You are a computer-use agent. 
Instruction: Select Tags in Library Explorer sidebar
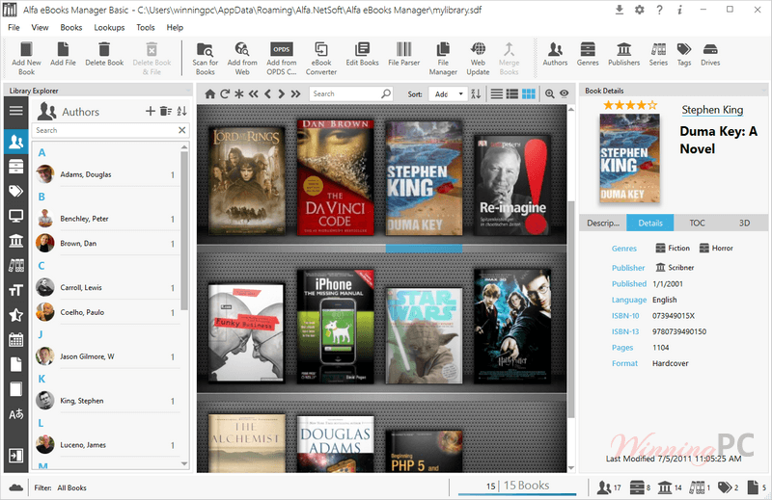tap(15, 191)
